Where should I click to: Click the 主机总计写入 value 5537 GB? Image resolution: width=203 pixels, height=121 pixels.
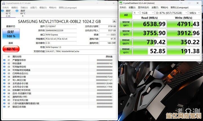click(x=108, y=30)
